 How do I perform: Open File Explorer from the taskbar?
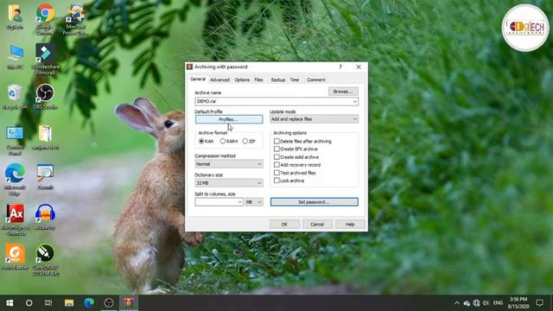pyautogui.click(x=69, y=303)
